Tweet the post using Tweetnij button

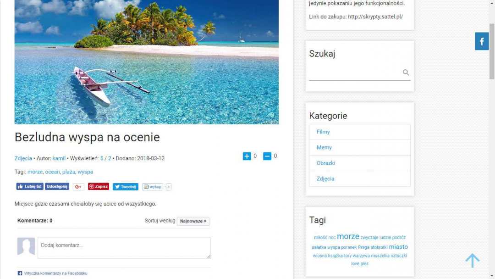(x=125, y=187)
